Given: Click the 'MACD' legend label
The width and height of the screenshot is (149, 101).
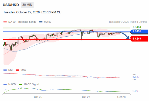Looking at the screenshot, I should (x=12, y=85).
